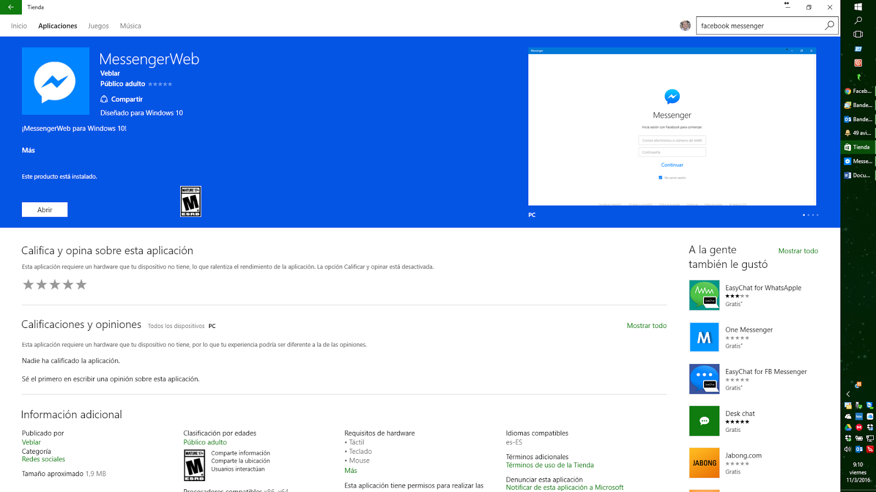The height and width of the screenshot is (492, 876).
Task: Click the MessengerWeb app logo
Action: [x=55, y=81]
